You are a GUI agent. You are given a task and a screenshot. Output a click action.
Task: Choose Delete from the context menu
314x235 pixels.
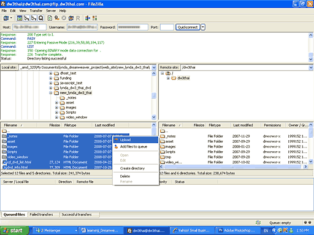click(x=136, y=176)
